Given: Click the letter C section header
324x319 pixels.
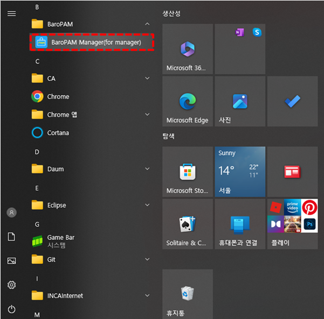Looking at the screenshot, I should 37,61.
